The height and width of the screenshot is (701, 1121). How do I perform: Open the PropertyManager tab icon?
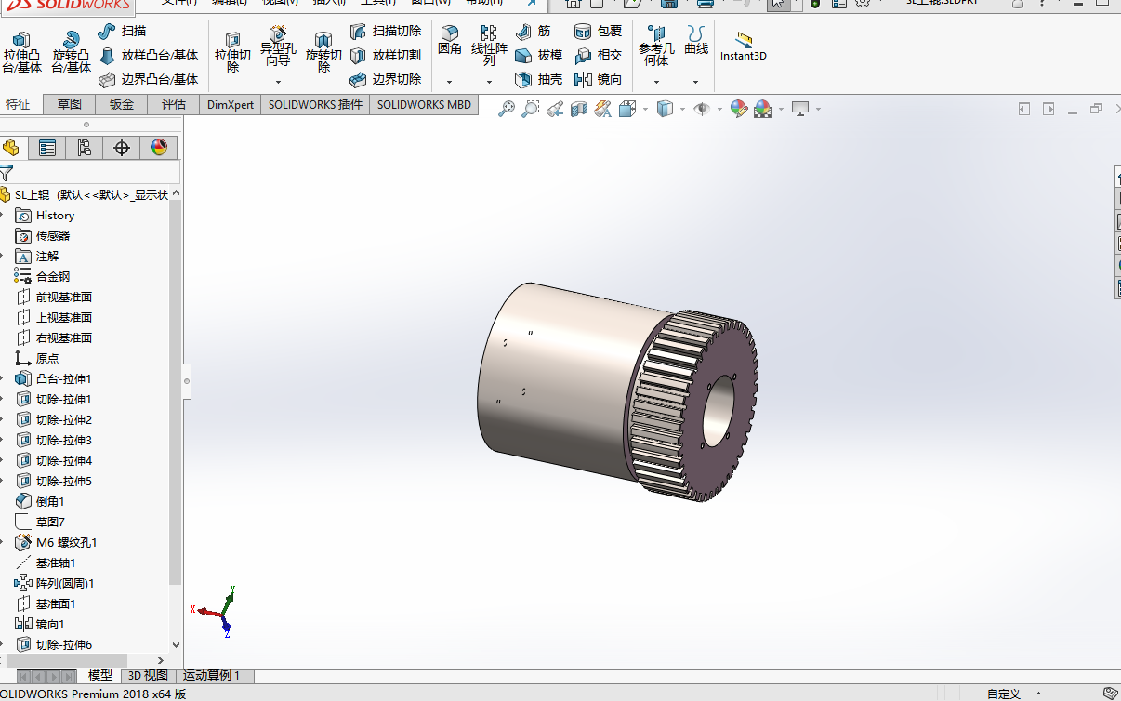coord(47,148)
